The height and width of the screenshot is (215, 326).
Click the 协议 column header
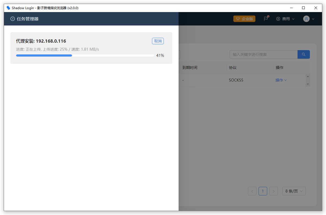pyautogui.click(x=233, y=68)
